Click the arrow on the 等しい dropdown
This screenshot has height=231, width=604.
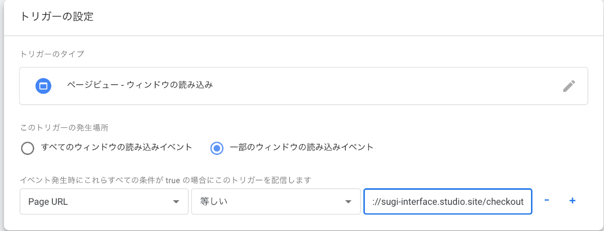(x=348, y=202)
